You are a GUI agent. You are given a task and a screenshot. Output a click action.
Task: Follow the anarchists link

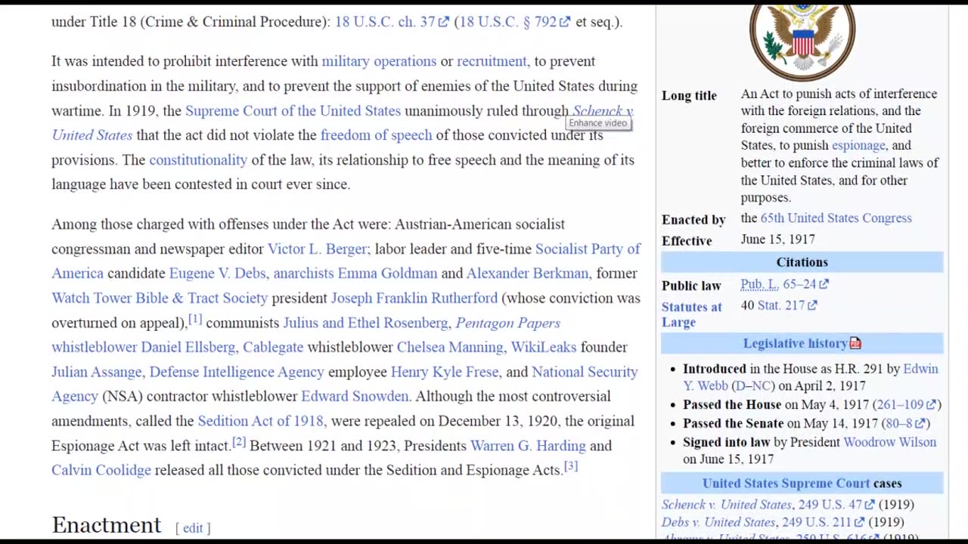303,274
